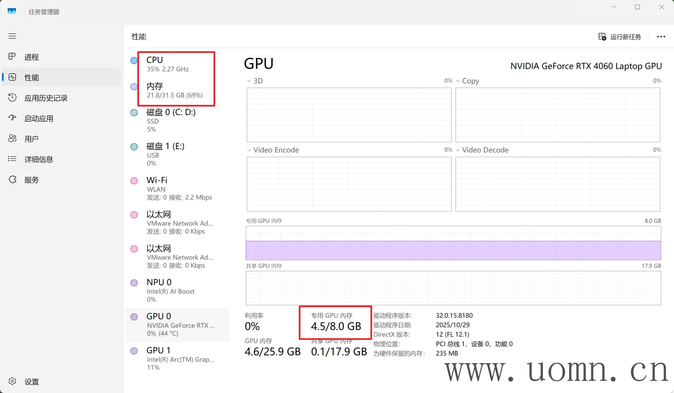Open 详细信息 details list icon
The height and width of the screenshot is (393, 674).
pyautogui.click(x=12, y=159)
